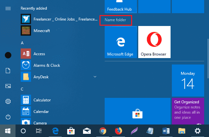The image size is (209, 137).
Task: Launch the Freelancer app icon
Action: click(x=26, y=19)
